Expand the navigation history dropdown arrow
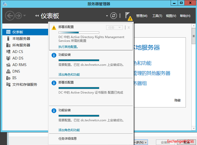197x145 pixels. (x=25, y=16)
